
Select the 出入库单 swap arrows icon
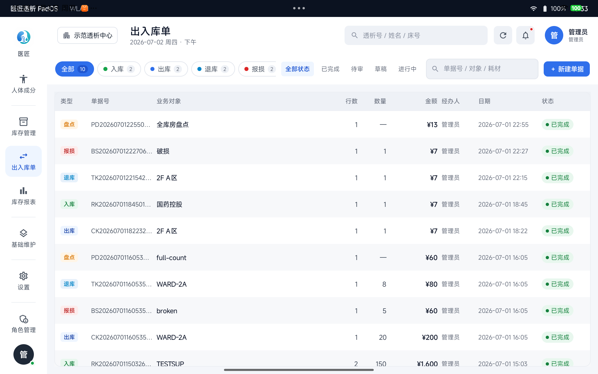(x=23, y=156)
